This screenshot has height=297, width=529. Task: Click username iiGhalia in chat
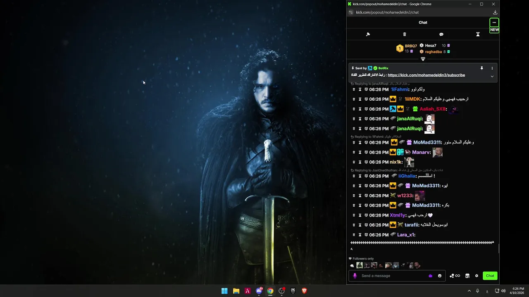407,176
